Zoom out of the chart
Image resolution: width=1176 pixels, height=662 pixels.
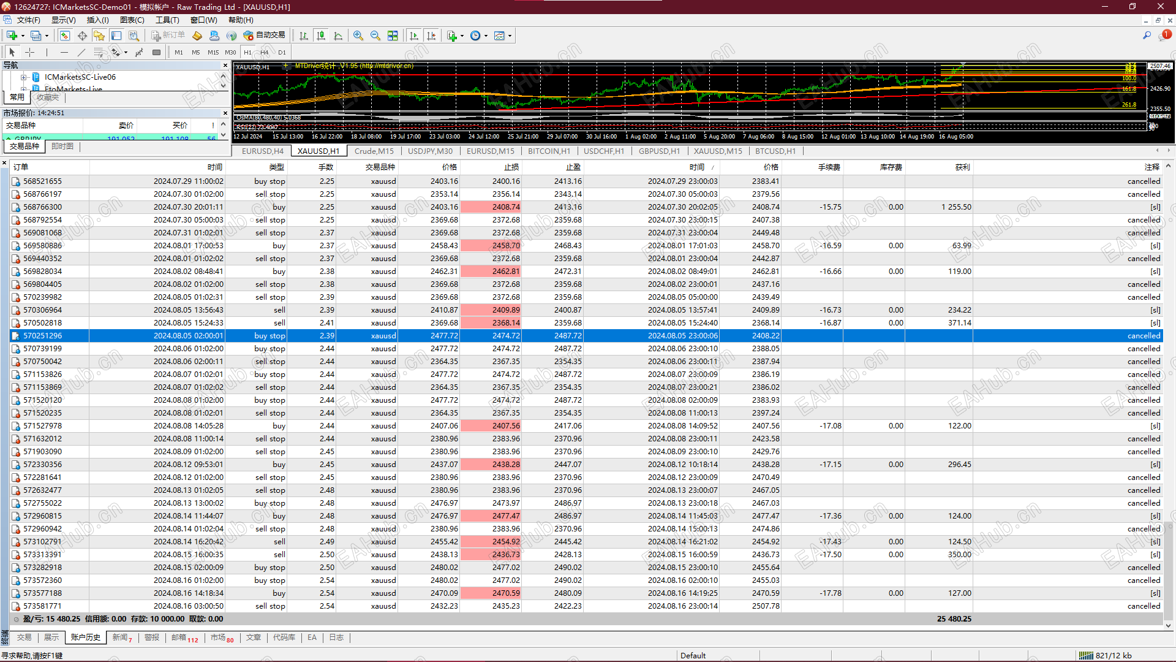click(375, 36)
